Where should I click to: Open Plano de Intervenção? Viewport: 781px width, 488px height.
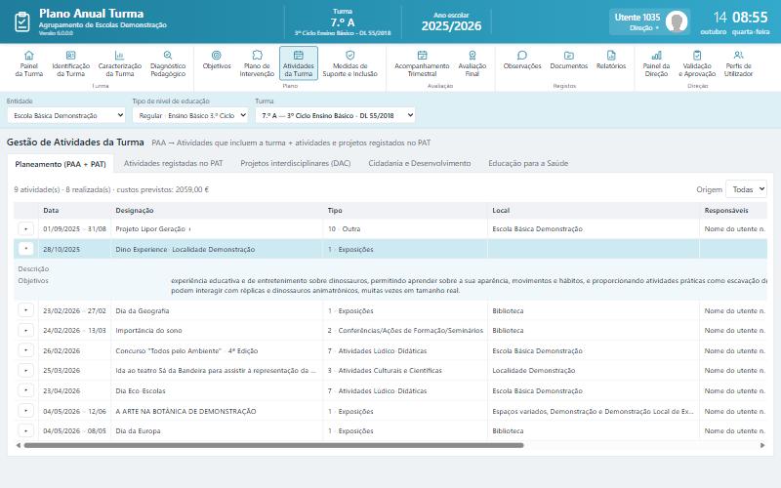(x=257, y=63)
